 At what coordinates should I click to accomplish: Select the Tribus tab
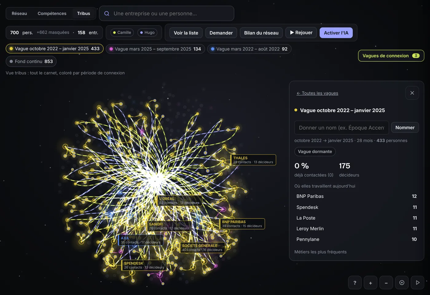point(84,14)
